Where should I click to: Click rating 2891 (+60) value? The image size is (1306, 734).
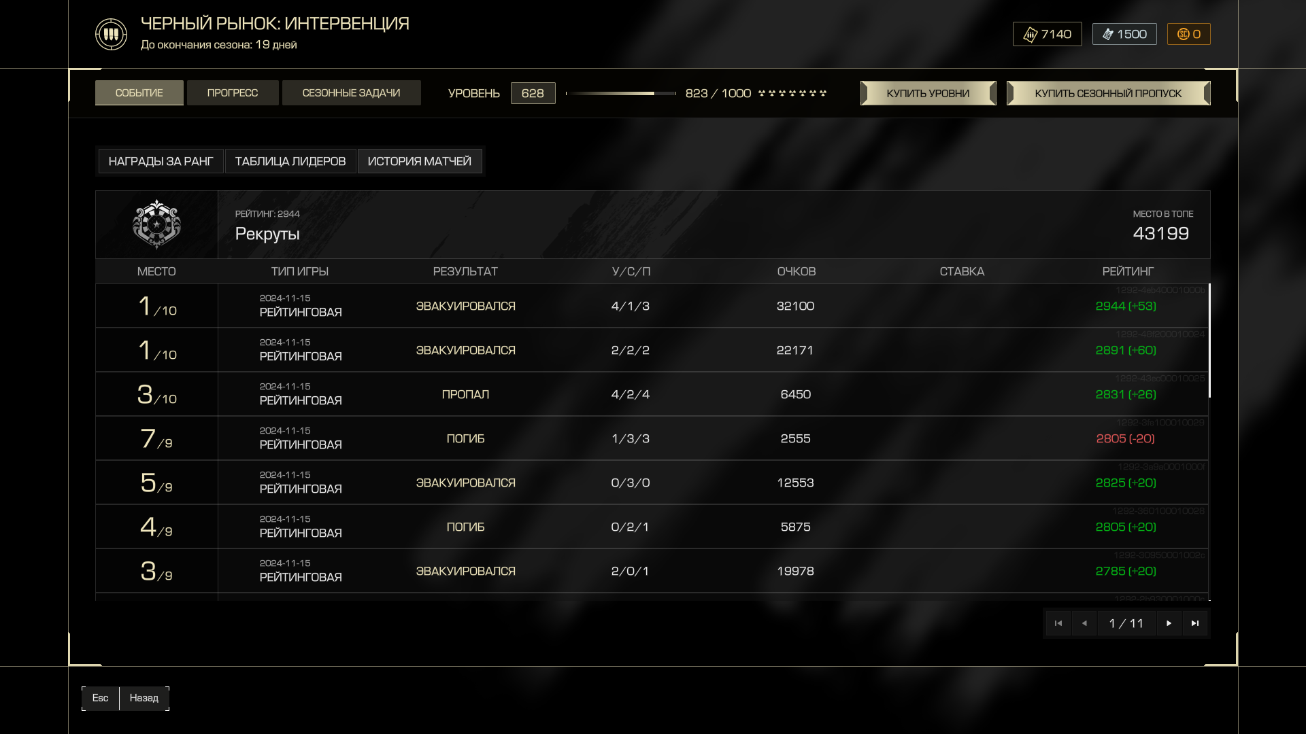pos(1126,350)
